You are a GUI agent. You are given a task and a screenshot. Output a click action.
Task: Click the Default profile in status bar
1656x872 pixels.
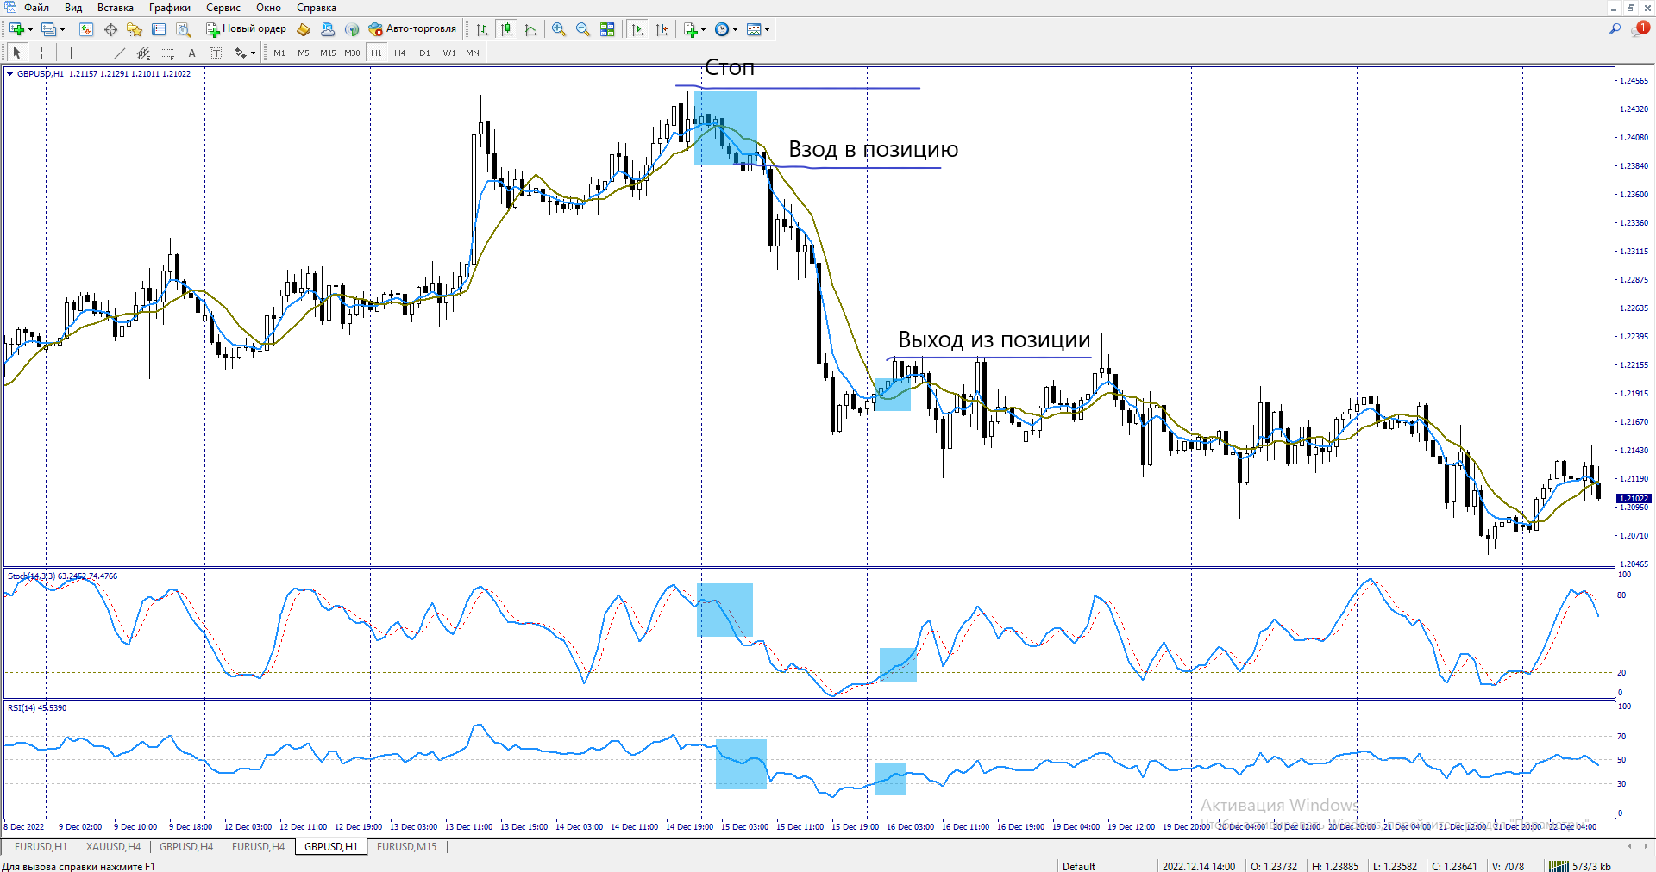click(1079, 866)
